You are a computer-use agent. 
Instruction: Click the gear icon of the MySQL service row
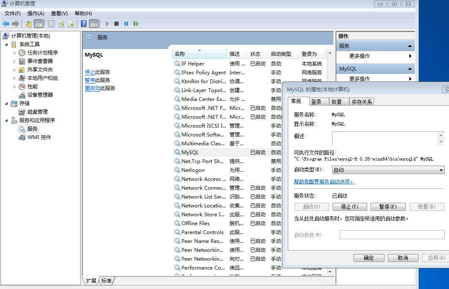177,152
